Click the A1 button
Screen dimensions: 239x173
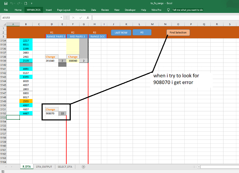click(x=142, y=32)
